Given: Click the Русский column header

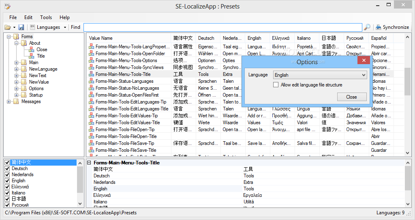Looking at the screenshot, I should tap(356, 38).
